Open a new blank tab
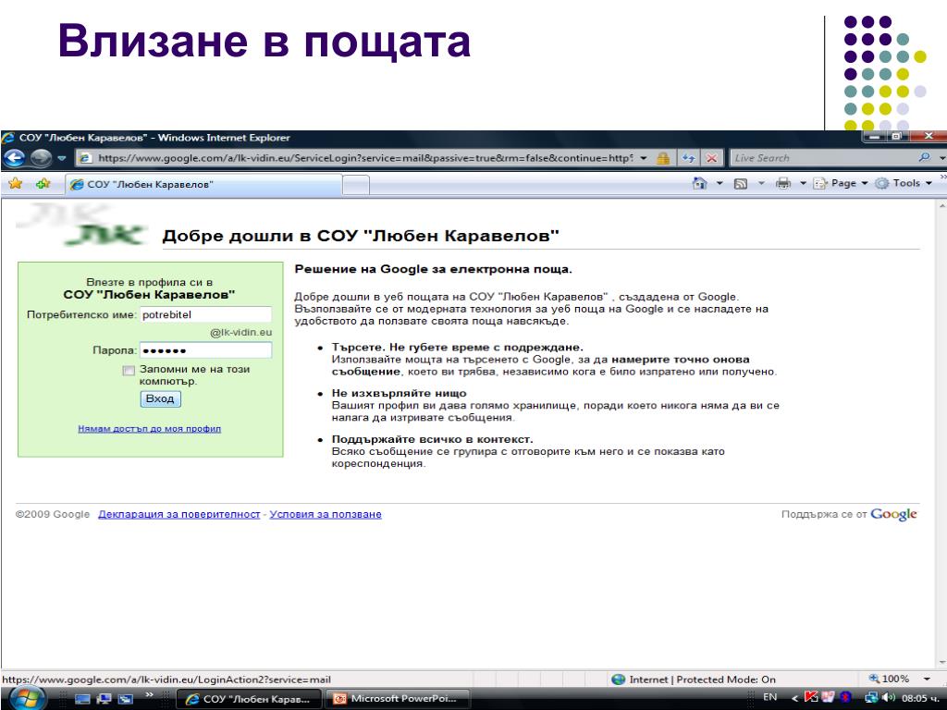This screenshot has width=947, height=710. pos(356,185)
